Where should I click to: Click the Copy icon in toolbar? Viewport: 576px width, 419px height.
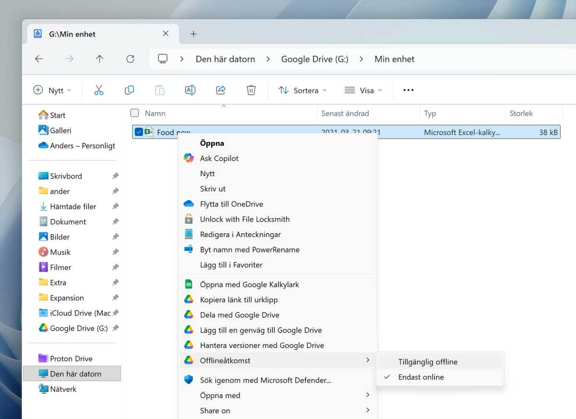point(129,90)
